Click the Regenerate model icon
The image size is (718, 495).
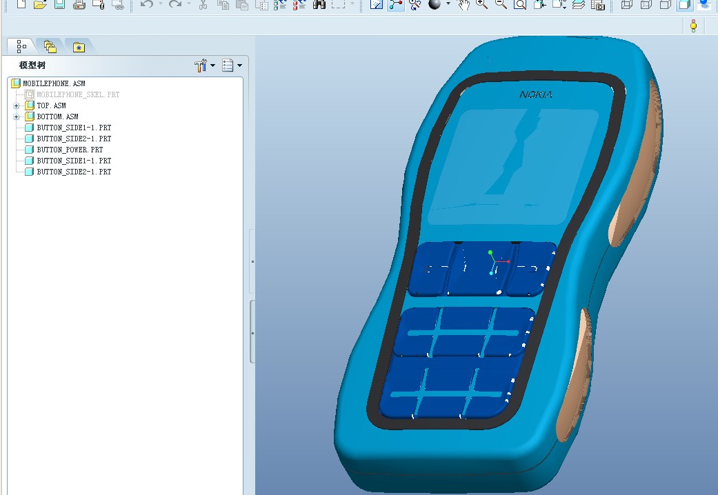click(x=280, y=5)
